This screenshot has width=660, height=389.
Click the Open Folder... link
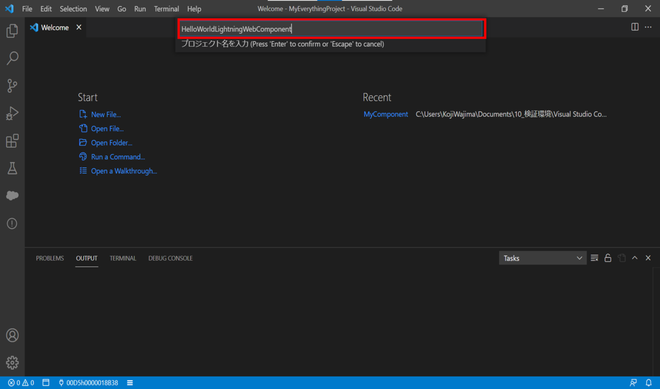click(112, 143)
